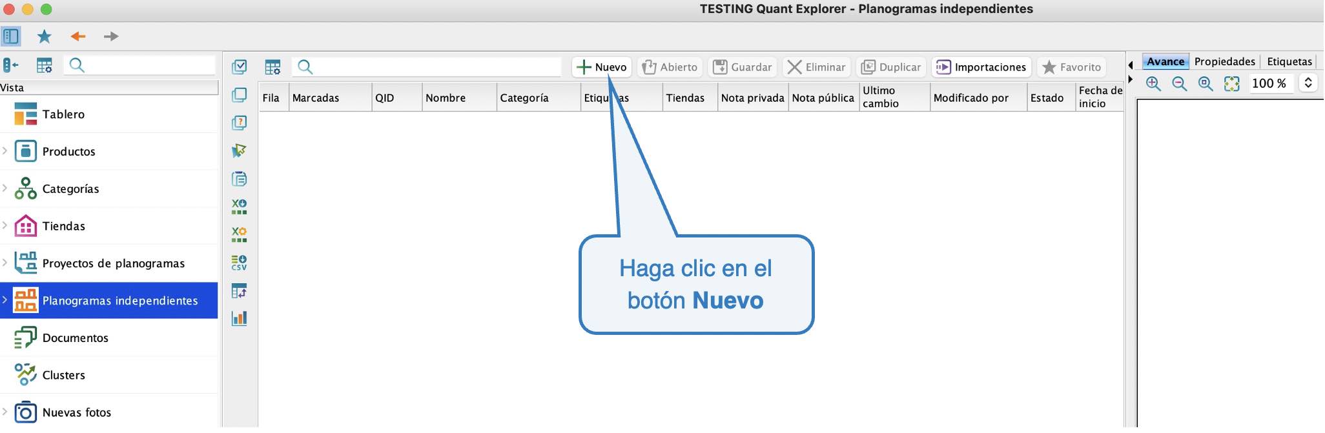Click the Nuevo button
The width and height of the screenshot is (1325, 433).
point(602,67)
